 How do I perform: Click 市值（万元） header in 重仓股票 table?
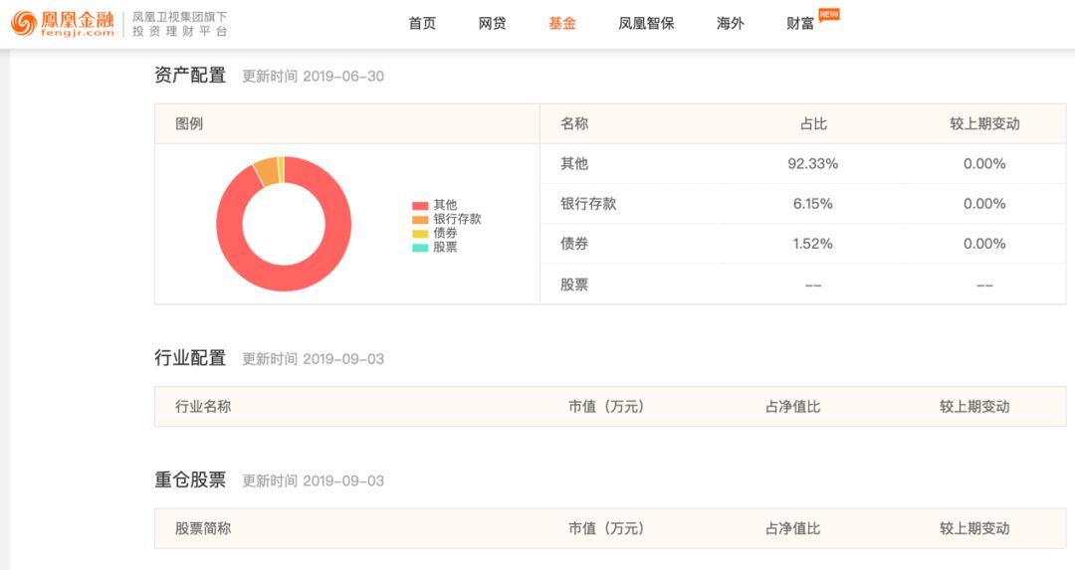coord(606,528)
